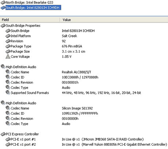The image size is (168, 149).
Task: Select the supported sound formats value list
Action: point(102,93)
